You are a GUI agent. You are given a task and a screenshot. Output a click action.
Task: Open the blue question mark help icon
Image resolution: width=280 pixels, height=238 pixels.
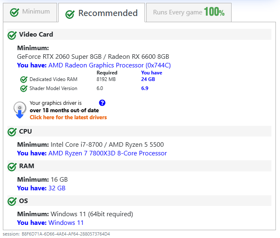[102, 103]
